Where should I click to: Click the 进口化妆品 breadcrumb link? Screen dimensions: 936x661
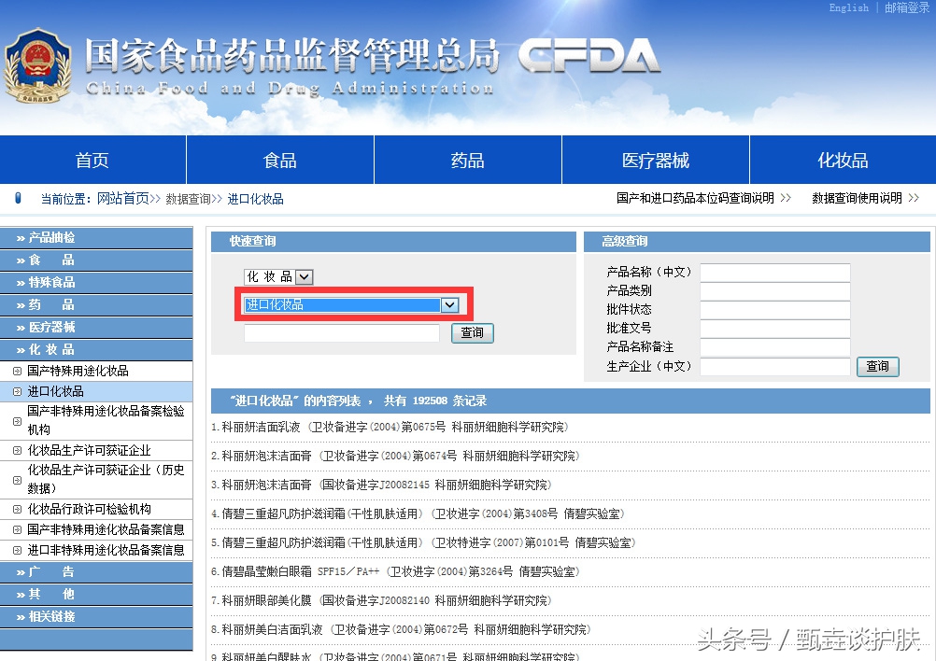pyautogui.click(x=256, y=199)
